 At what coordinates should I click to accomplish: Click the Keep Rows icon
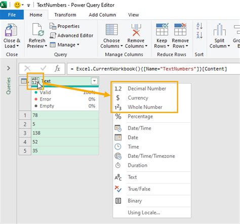(x=162, y=29)
